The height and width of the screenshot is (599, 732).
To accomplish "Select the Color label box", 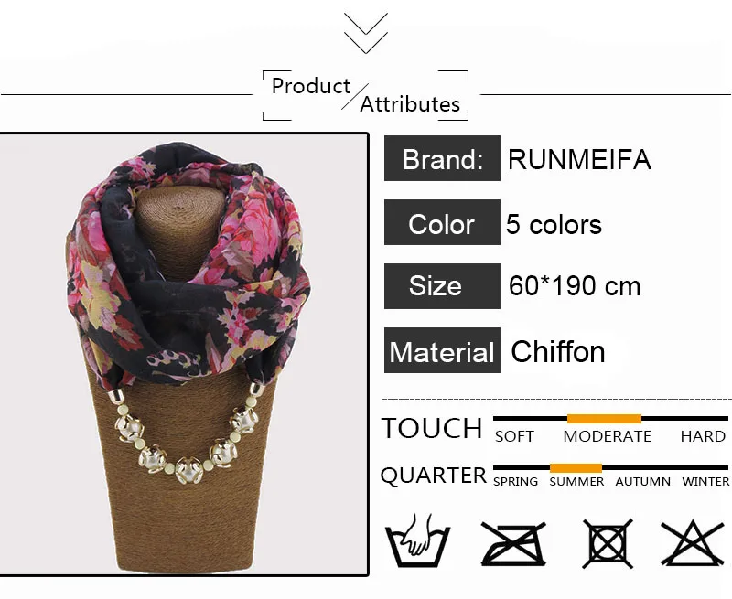I will click(442, 222).
